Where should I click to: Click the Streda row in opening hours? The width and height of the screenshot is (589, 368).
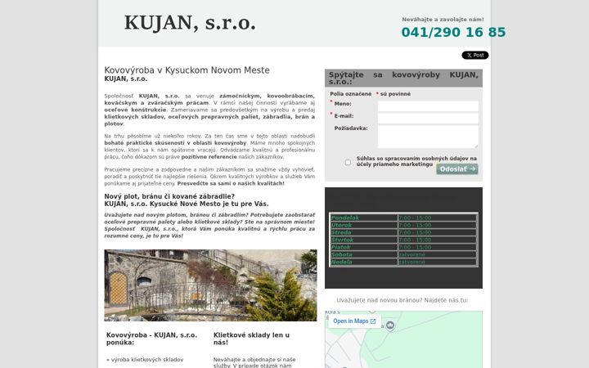[403, 232]
